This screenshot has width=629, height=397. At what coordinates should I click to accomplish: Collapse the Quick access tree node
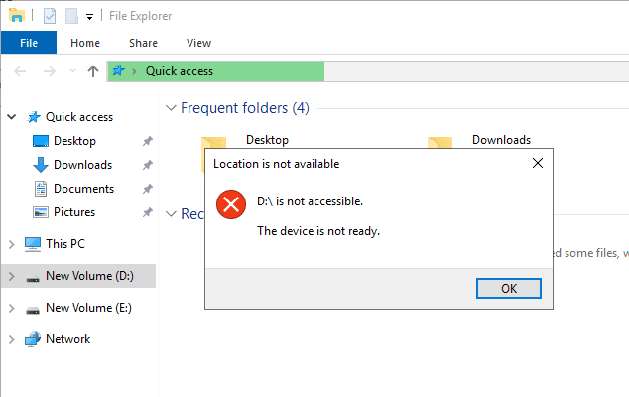(11, 117)
